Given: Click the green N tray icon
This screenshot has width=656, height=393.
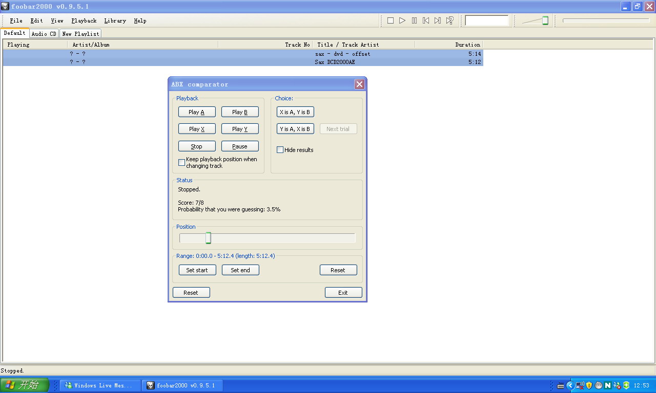Looking at the screenshot, I should click(x=608, y=385).
